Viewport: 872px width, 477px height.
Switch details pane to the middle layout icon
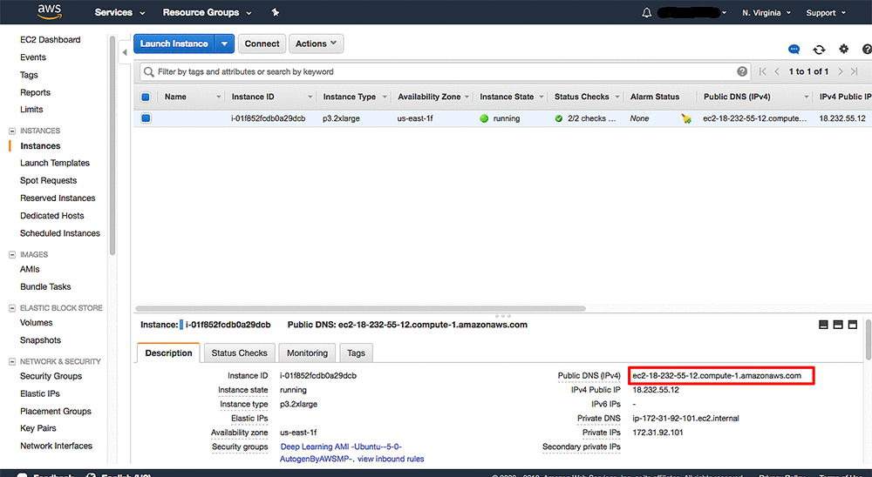[838, 325]
